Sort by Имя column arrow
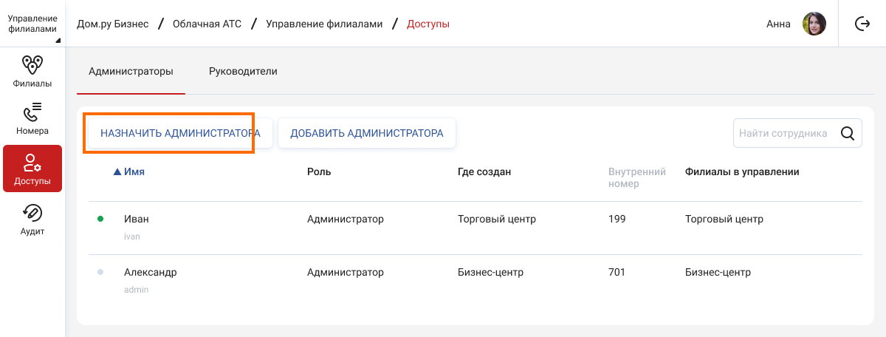 coord(117,171)
